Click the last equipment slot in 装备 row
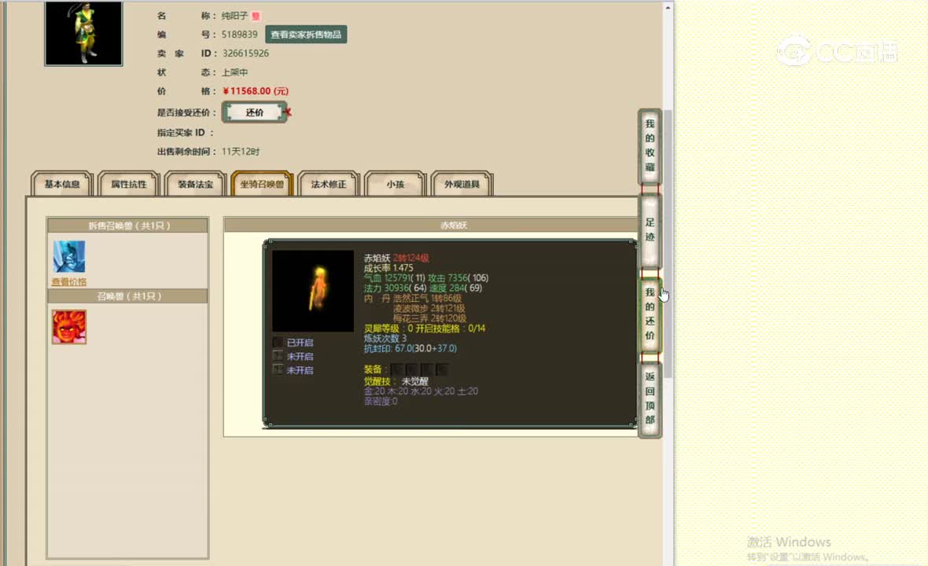928x566 pixels. [441, 369]
